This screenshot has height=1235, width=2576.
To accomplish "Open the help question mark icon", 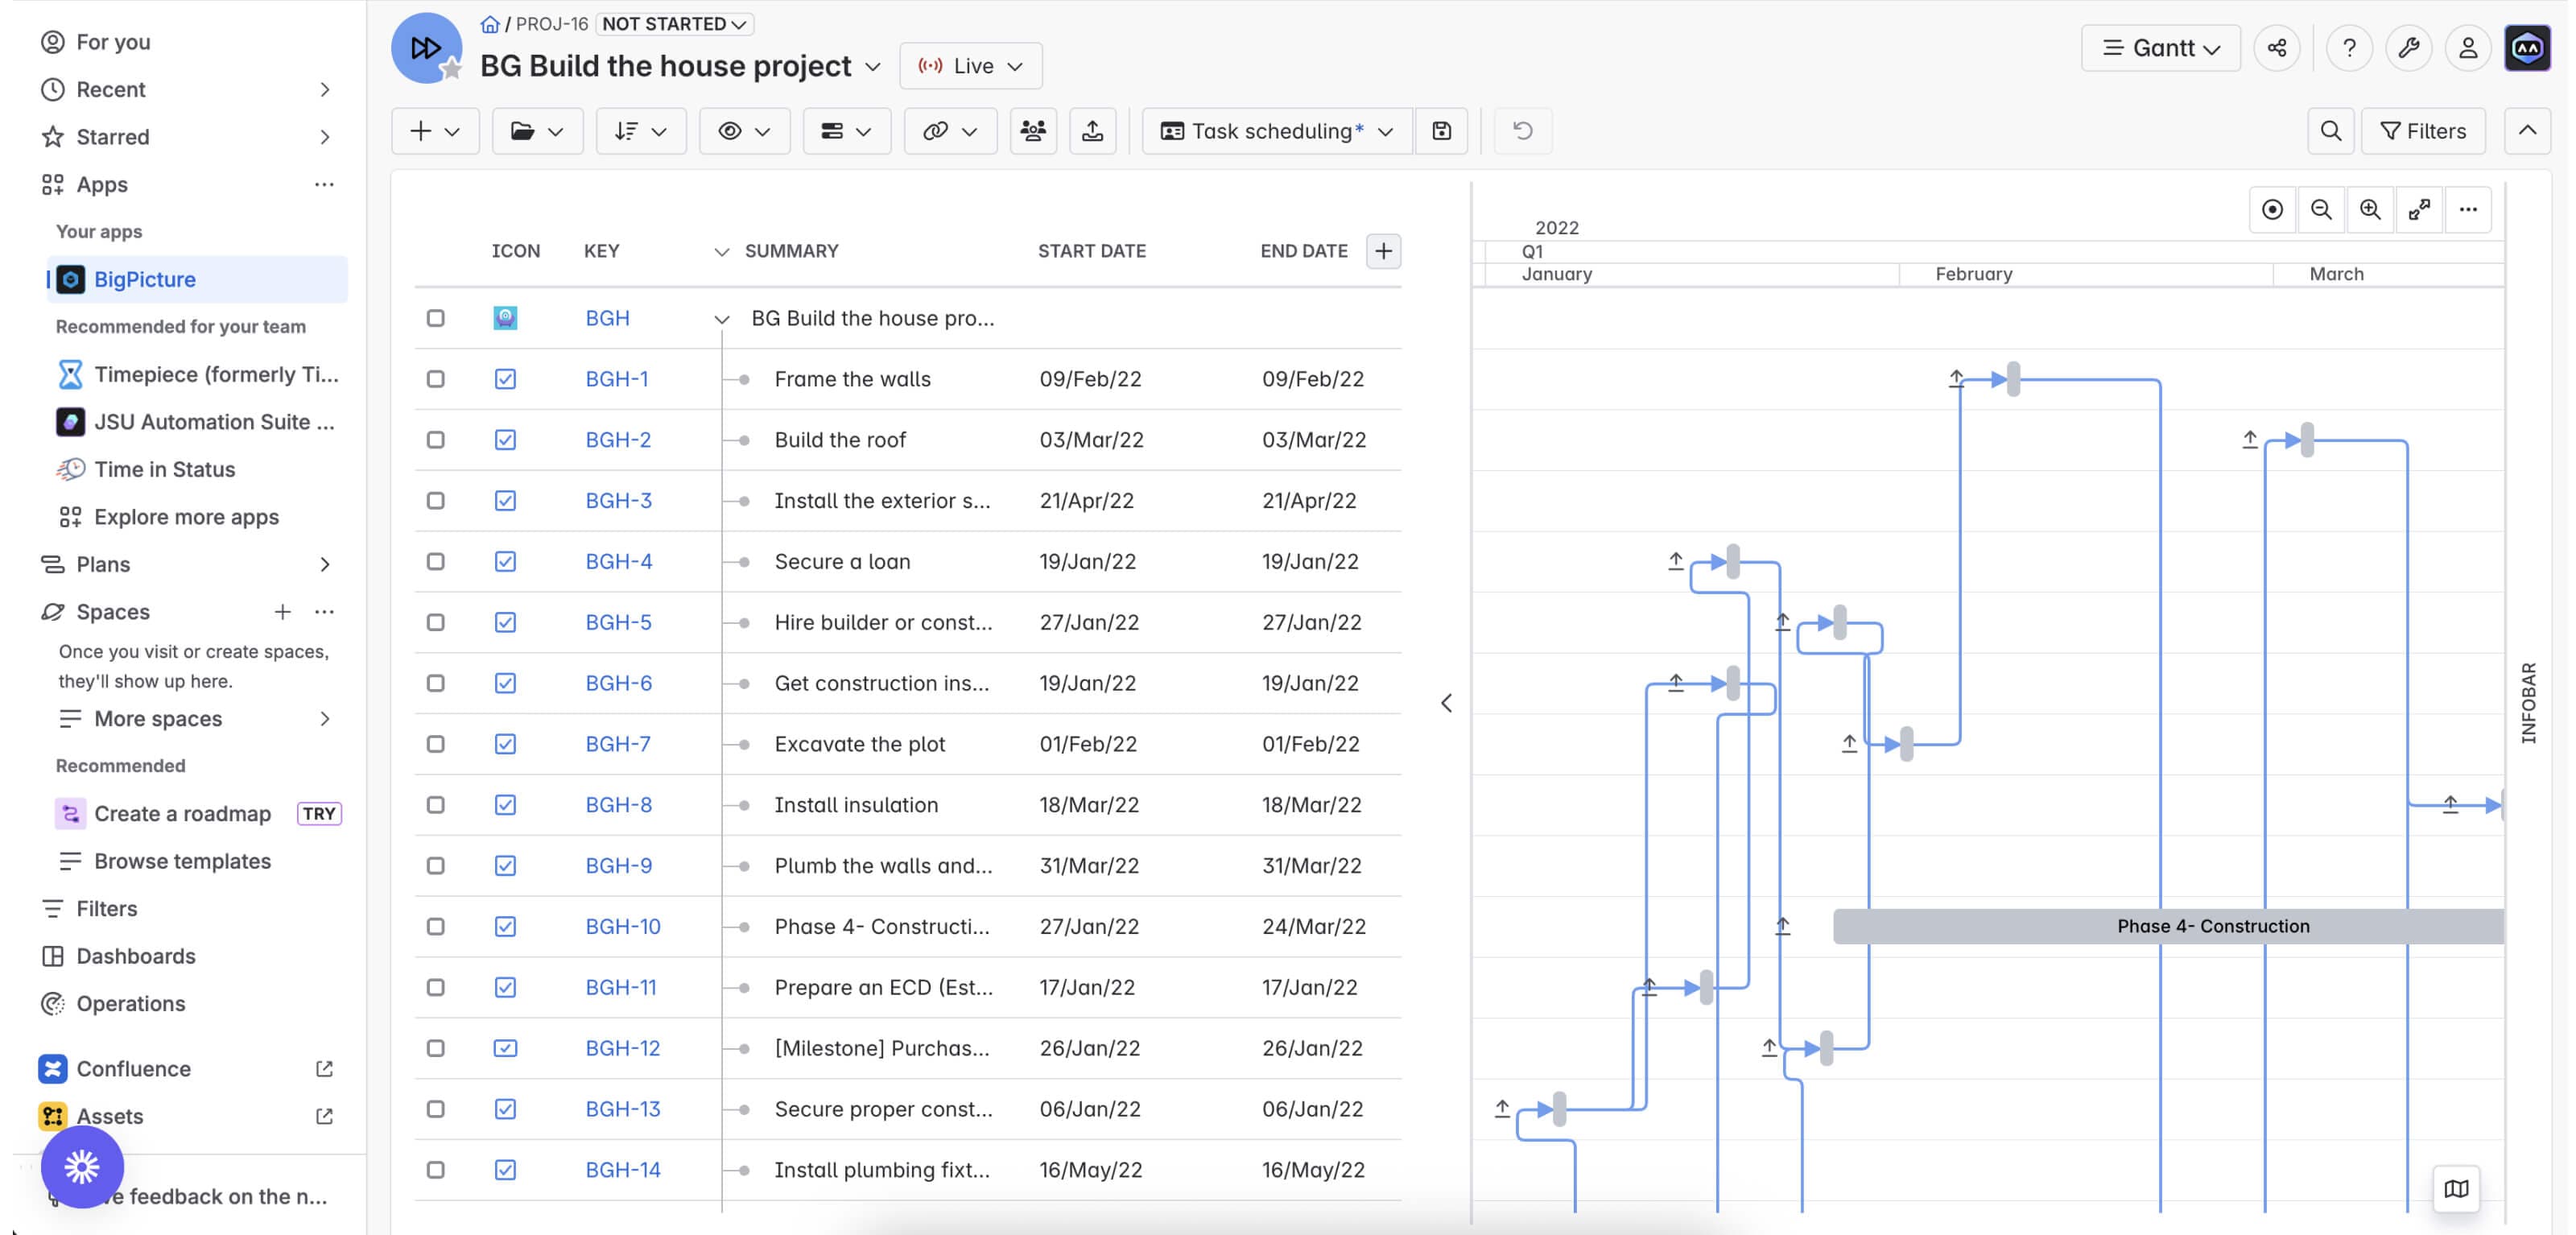I will coord(2349,48).
